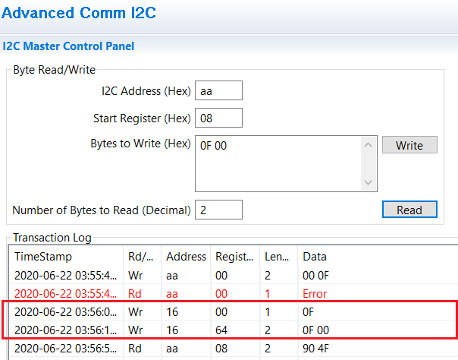Click the Data column header
Image resolution: width=458 pixels, height=360 pixels.
(x=377, y=257)
